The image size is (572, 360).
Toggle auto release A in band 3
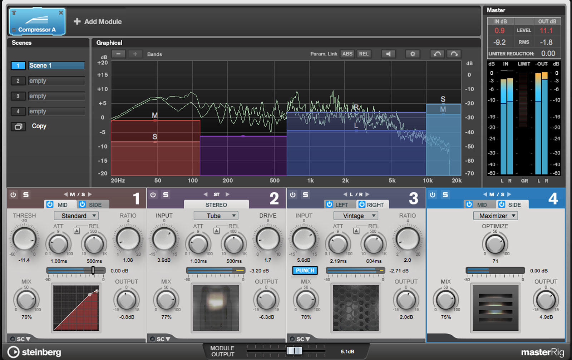[x=356, y=231]
